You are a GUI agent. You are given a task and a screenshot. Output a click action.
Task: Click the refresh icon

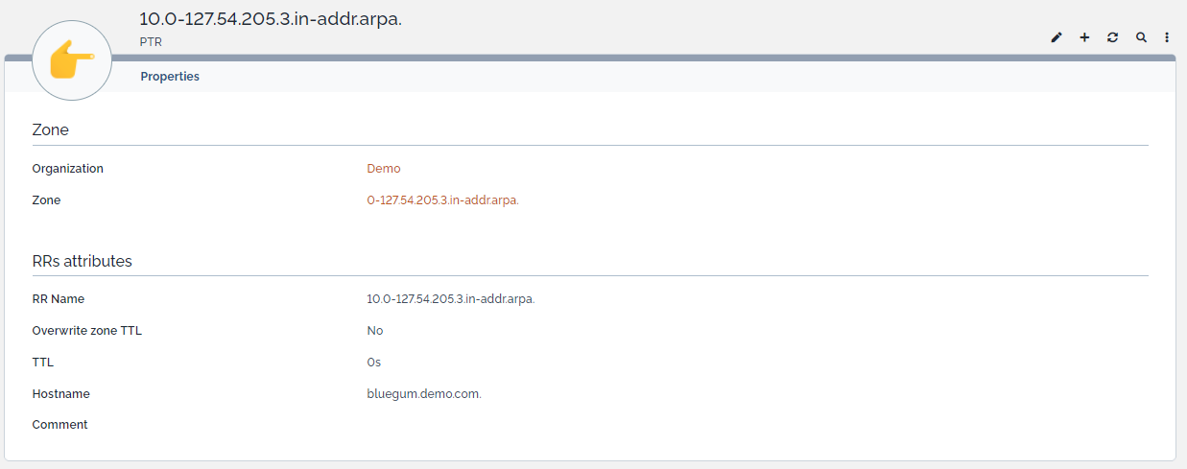click(x=1112, y=37)
